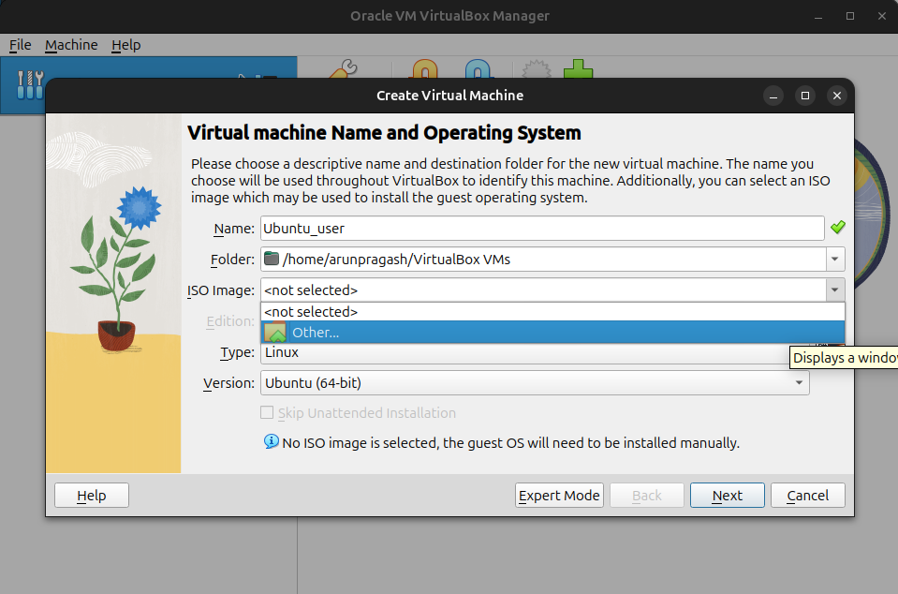Select the Tools icon in the Manager sidebar

[x=30, y=84]
